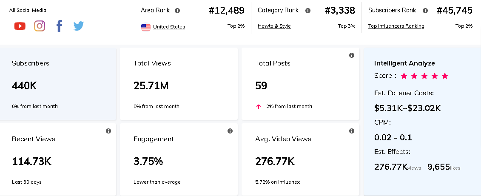The height and width of the screenshot is (196, 481).
Task: Click the pink up arrow in Total Posts
Action: [259, 107]
